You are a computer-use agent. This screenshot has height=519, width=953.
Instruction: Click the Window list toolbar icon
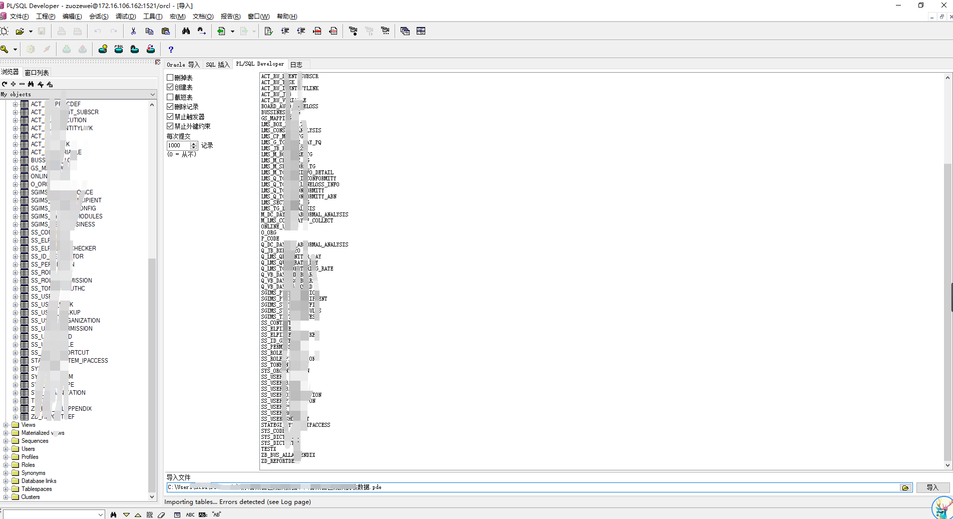pos(405,31)
